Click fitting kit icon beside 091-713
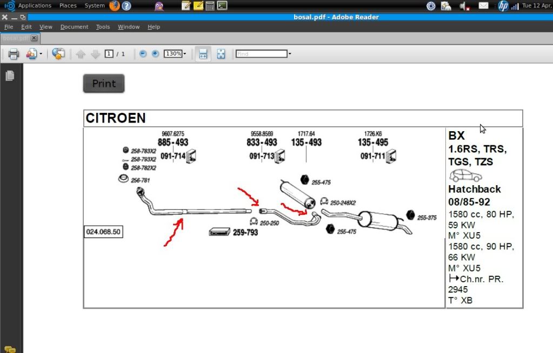Image resolution: width=553 pixels, height=353 pixels. [x=280, y=156]
